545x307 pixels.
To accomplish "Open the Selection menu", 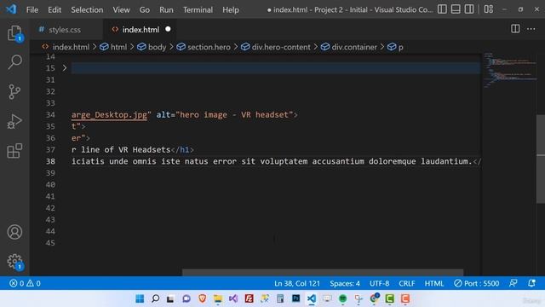I will point(87,9).
